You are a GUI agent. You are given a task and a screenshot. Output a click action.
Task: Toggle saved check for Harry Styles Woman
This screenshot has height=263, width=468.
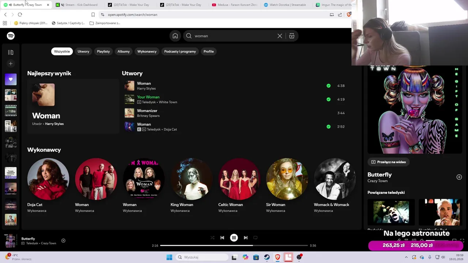click(328, 86)
